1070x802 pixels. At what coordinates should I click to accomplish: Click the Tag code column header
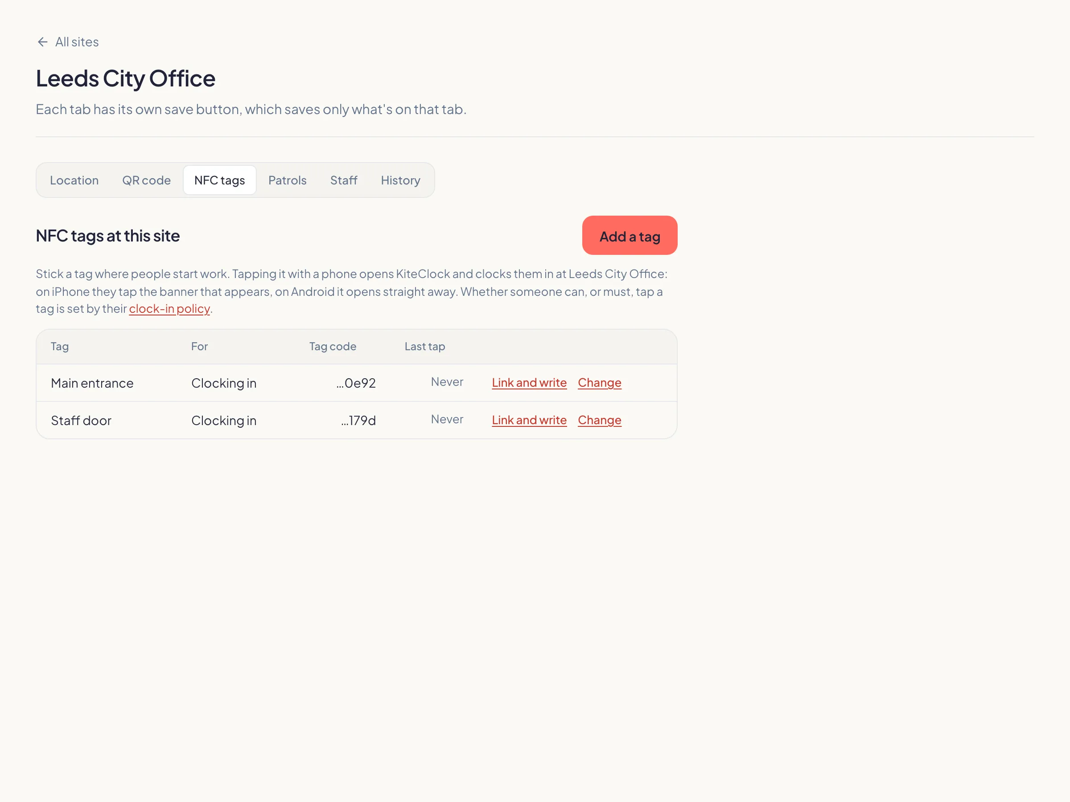(x=333, y=347)
